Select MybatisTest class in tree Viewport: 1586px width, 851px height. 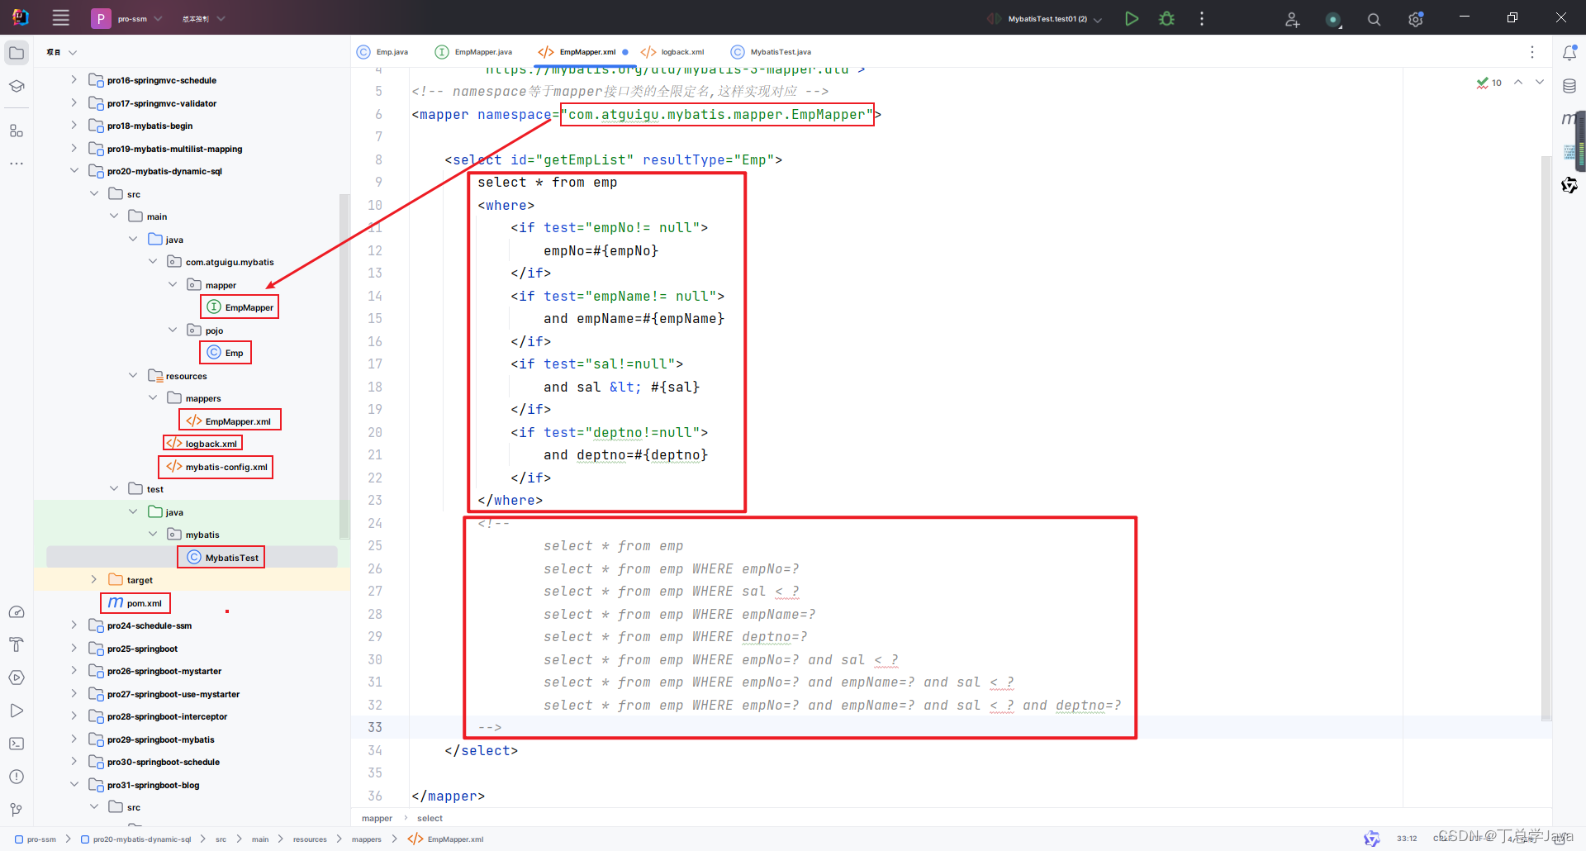point(222,558)
